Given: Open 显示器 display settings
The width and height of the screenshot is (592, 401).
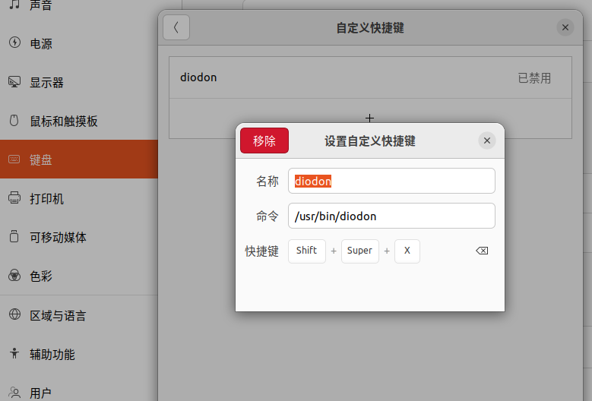Looking at the screenshot, I should [79, 82].
